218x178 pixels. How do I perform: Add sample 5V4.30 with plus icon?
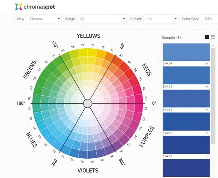click(207, 156)
